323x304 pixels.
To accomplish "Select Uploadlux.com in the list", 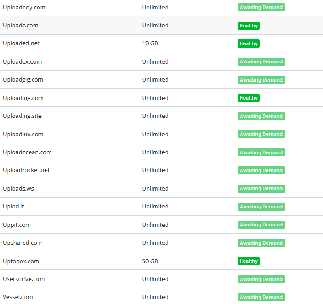I will click(23, 134).
